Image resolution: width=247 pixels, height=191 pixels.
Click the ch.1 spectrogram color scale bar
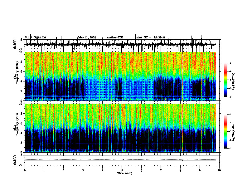(225, 80)
